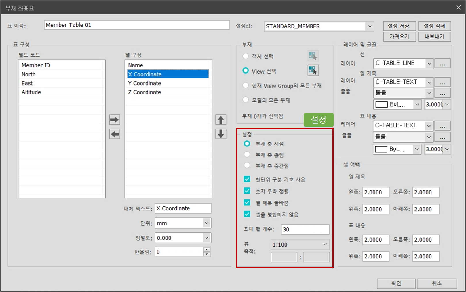This screenshot has height=292, width=466.
Task: Move selected column up with up arrow
Action: (221, 120)
